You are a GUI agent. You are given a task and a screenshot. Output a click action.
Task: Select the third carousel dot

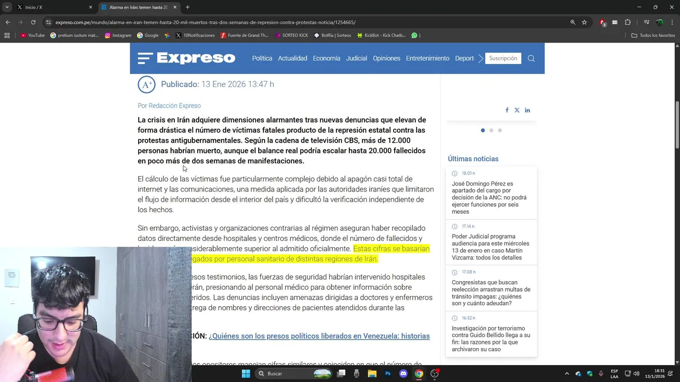pos(500,131)
